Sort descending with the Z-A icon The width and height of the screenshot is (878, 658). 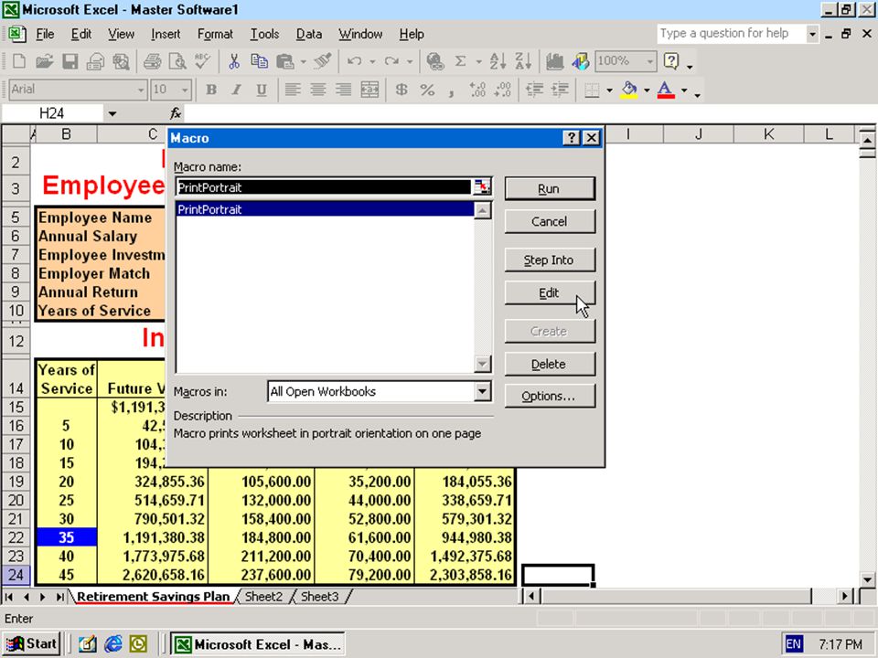(523, 61)
